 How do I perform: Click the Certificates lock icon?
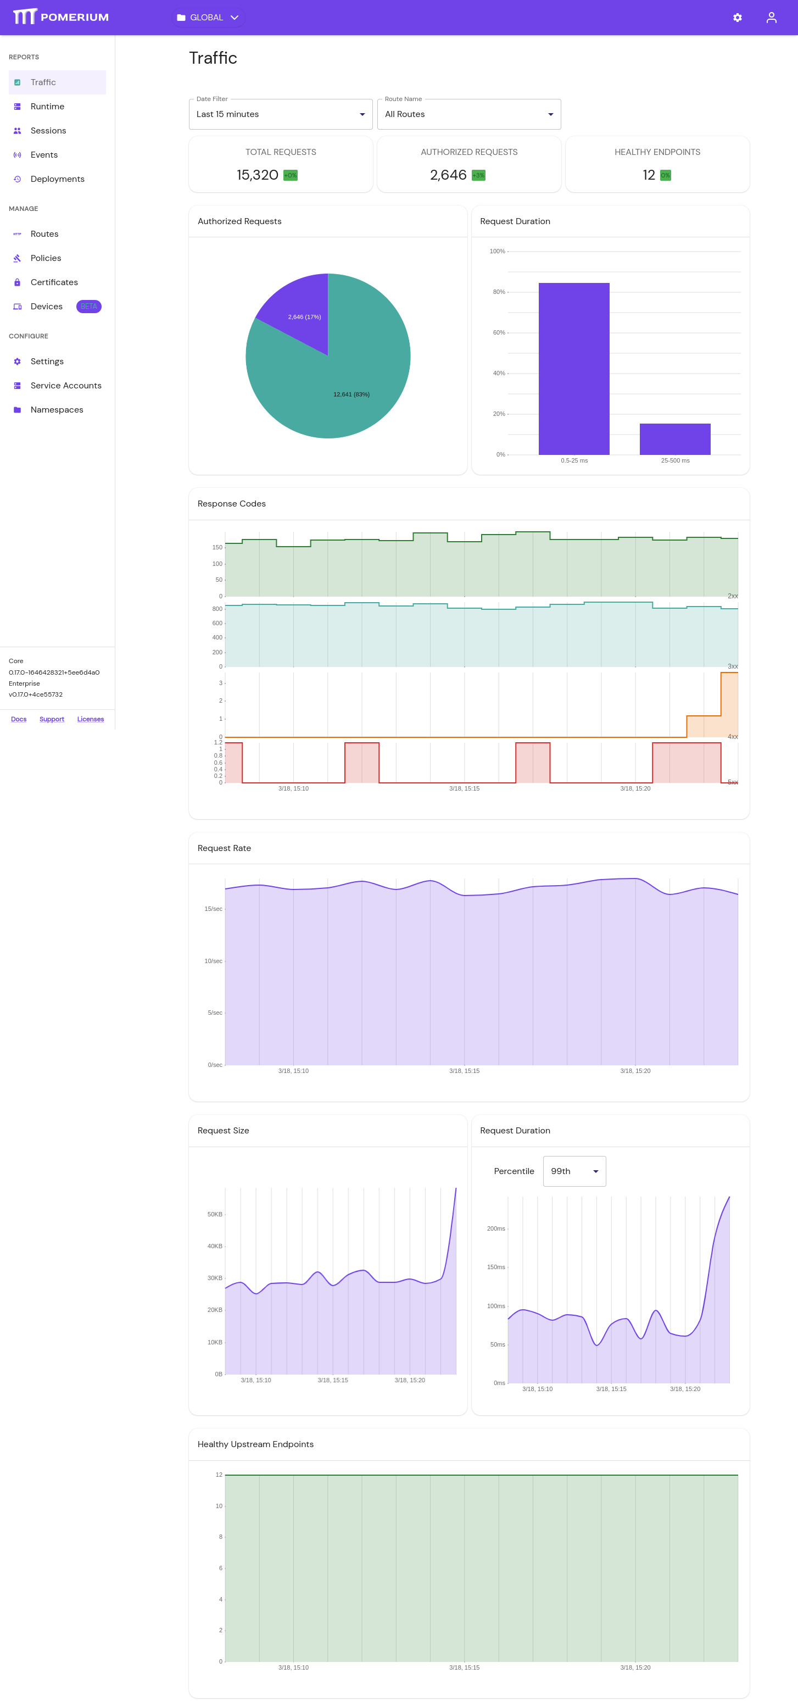17,282
